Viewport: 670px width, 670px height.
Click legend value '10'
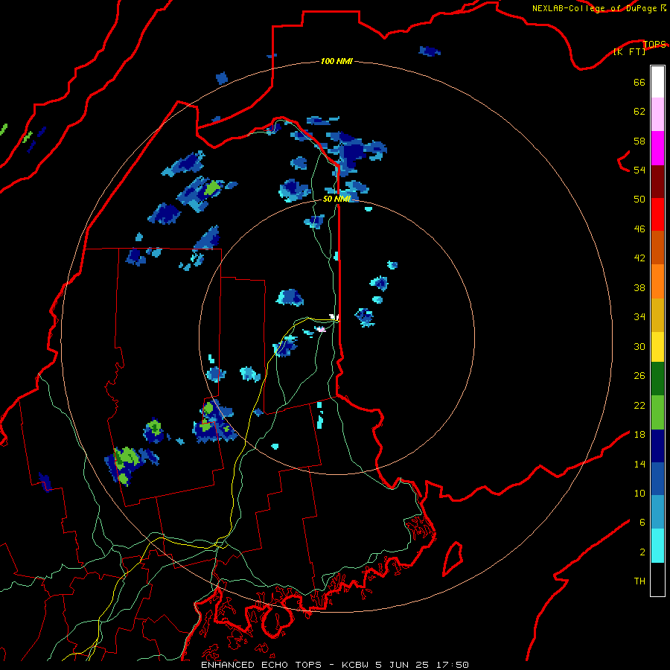click(x=639, y=493)
